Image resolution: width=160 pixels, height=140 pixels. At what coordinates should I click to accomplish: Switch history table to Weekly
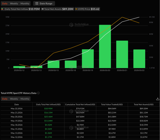coord(14,99)
